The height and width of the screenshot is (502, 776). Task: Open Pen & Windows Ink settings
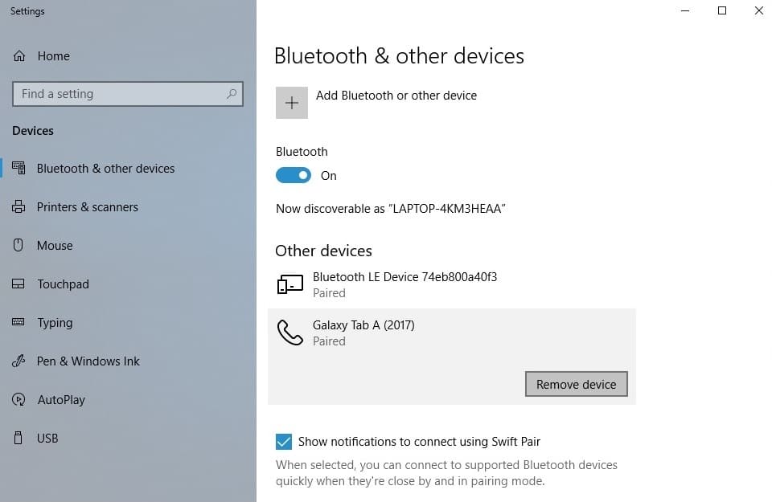click(x=88, y=361)
